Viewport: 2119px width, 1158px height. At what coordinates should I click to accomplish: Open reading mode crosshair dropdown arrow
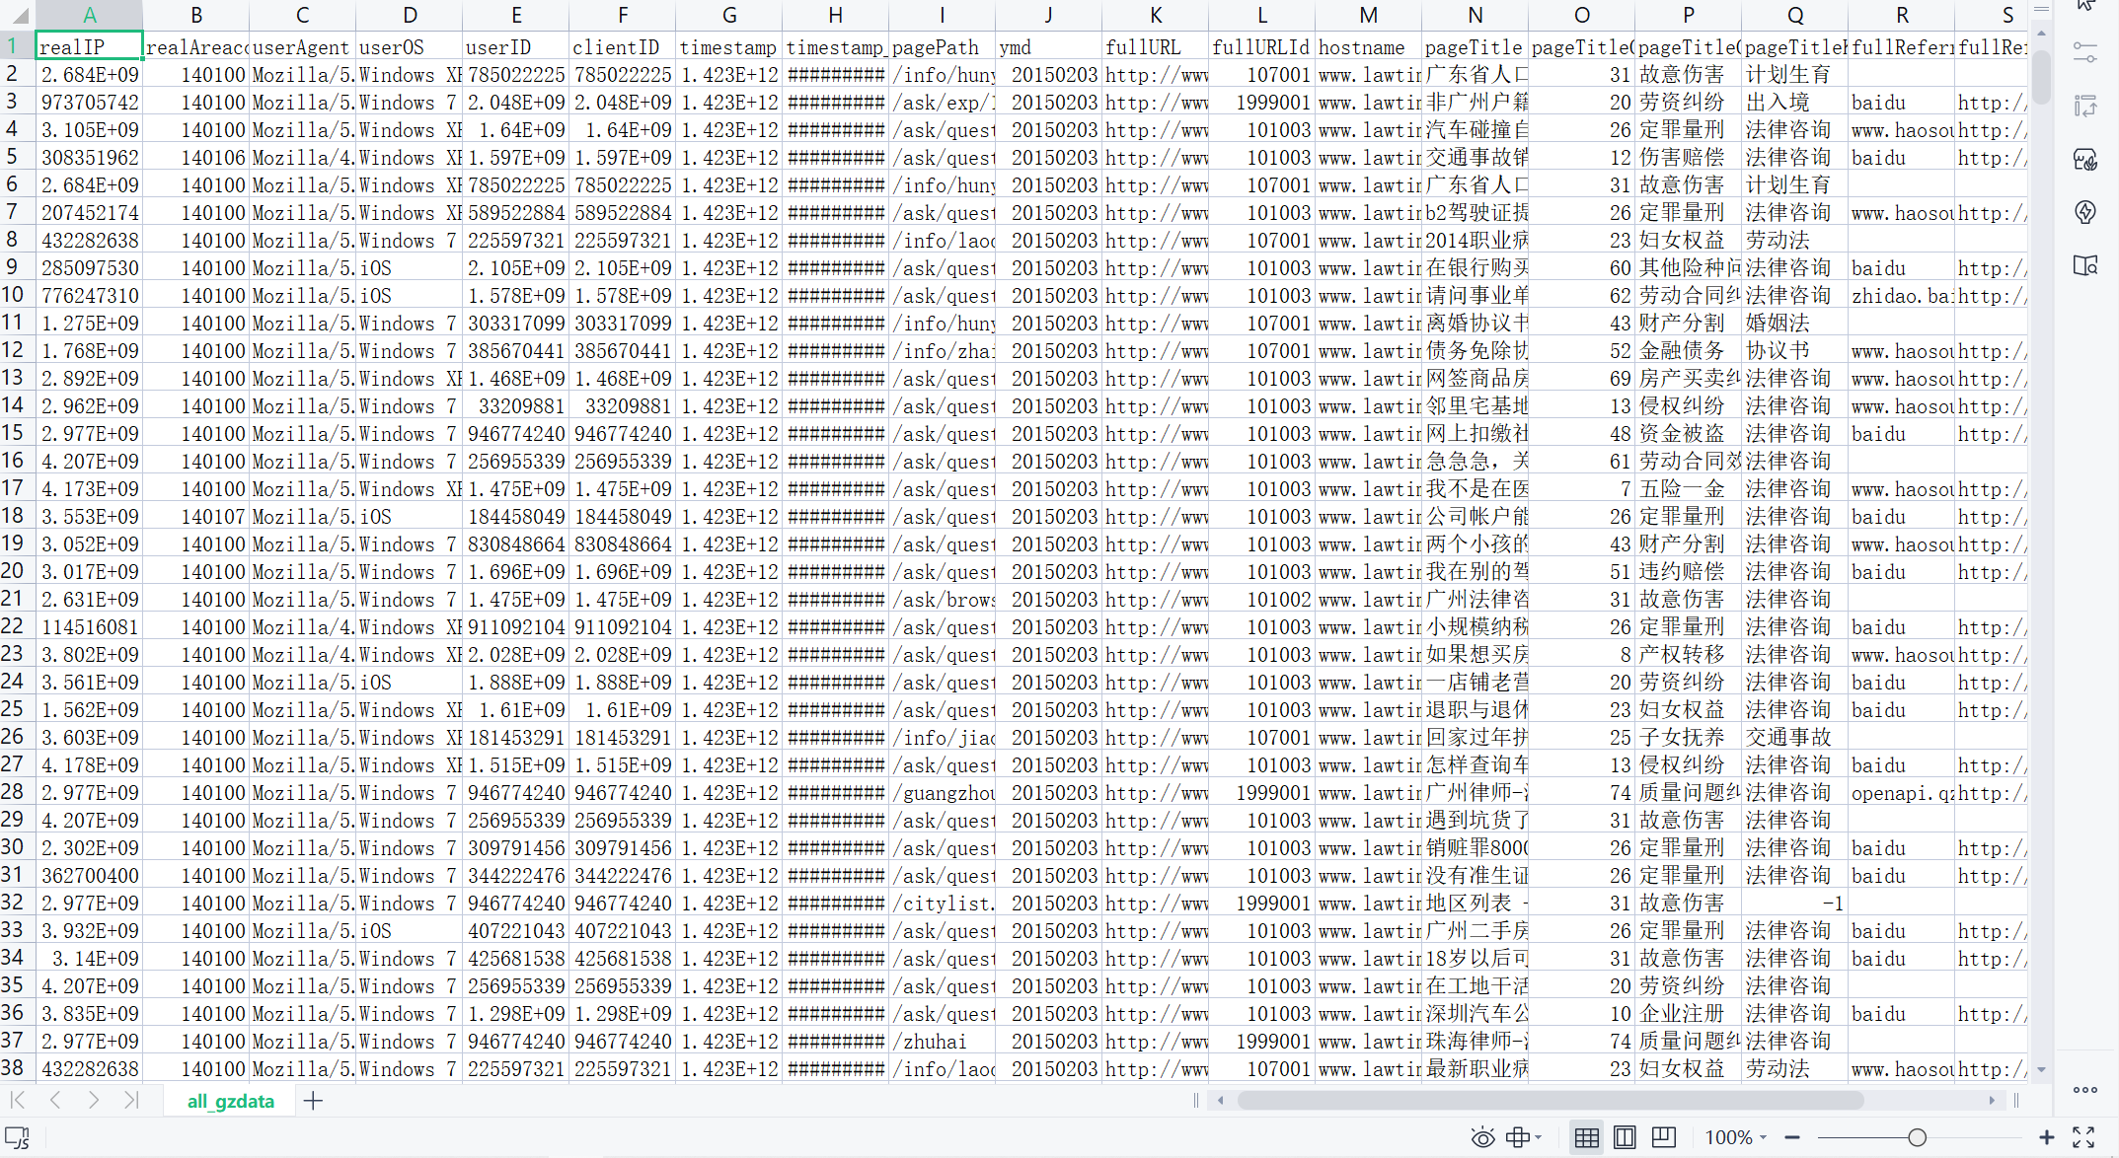coord(1539,1138)
